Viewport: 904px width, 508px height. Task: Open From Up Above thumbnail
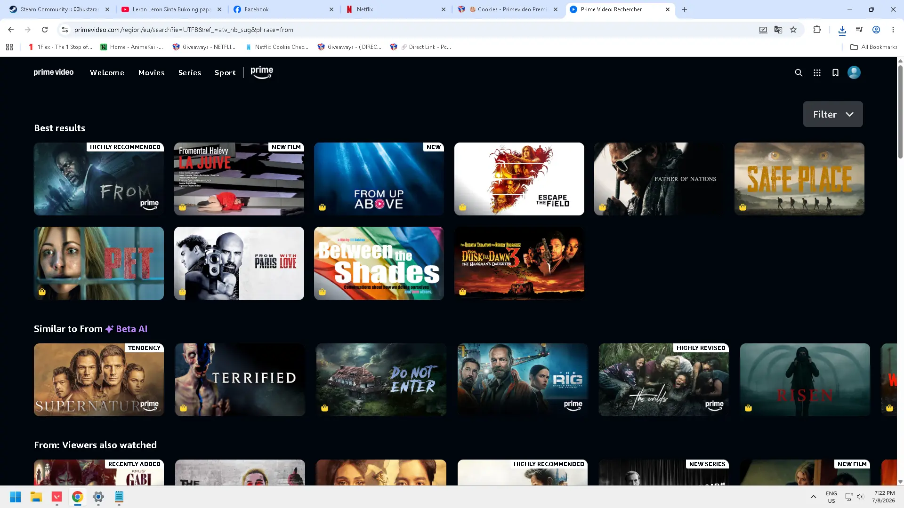[379, 179]
